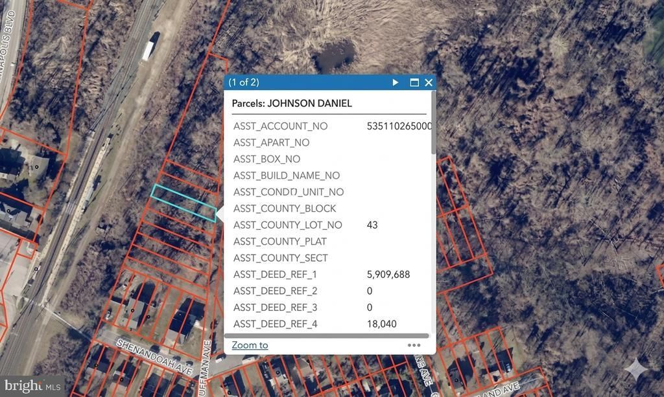Select the ASST_COUNTY_LOT_NO value 43
Screen dimensions: 664x397
pyautogui.click(x=372, y=225)
